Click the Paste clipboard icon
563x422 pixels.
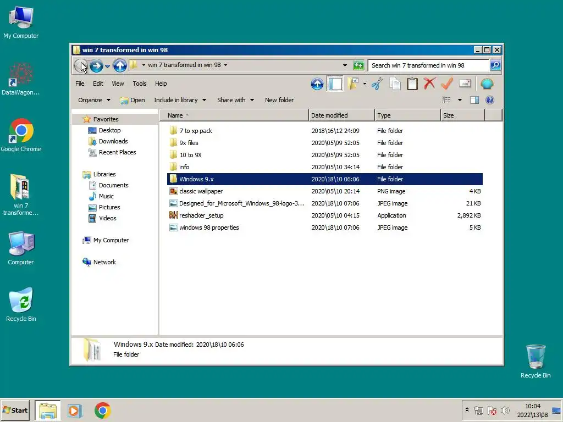pyautogui.click(x=412, y=84)
